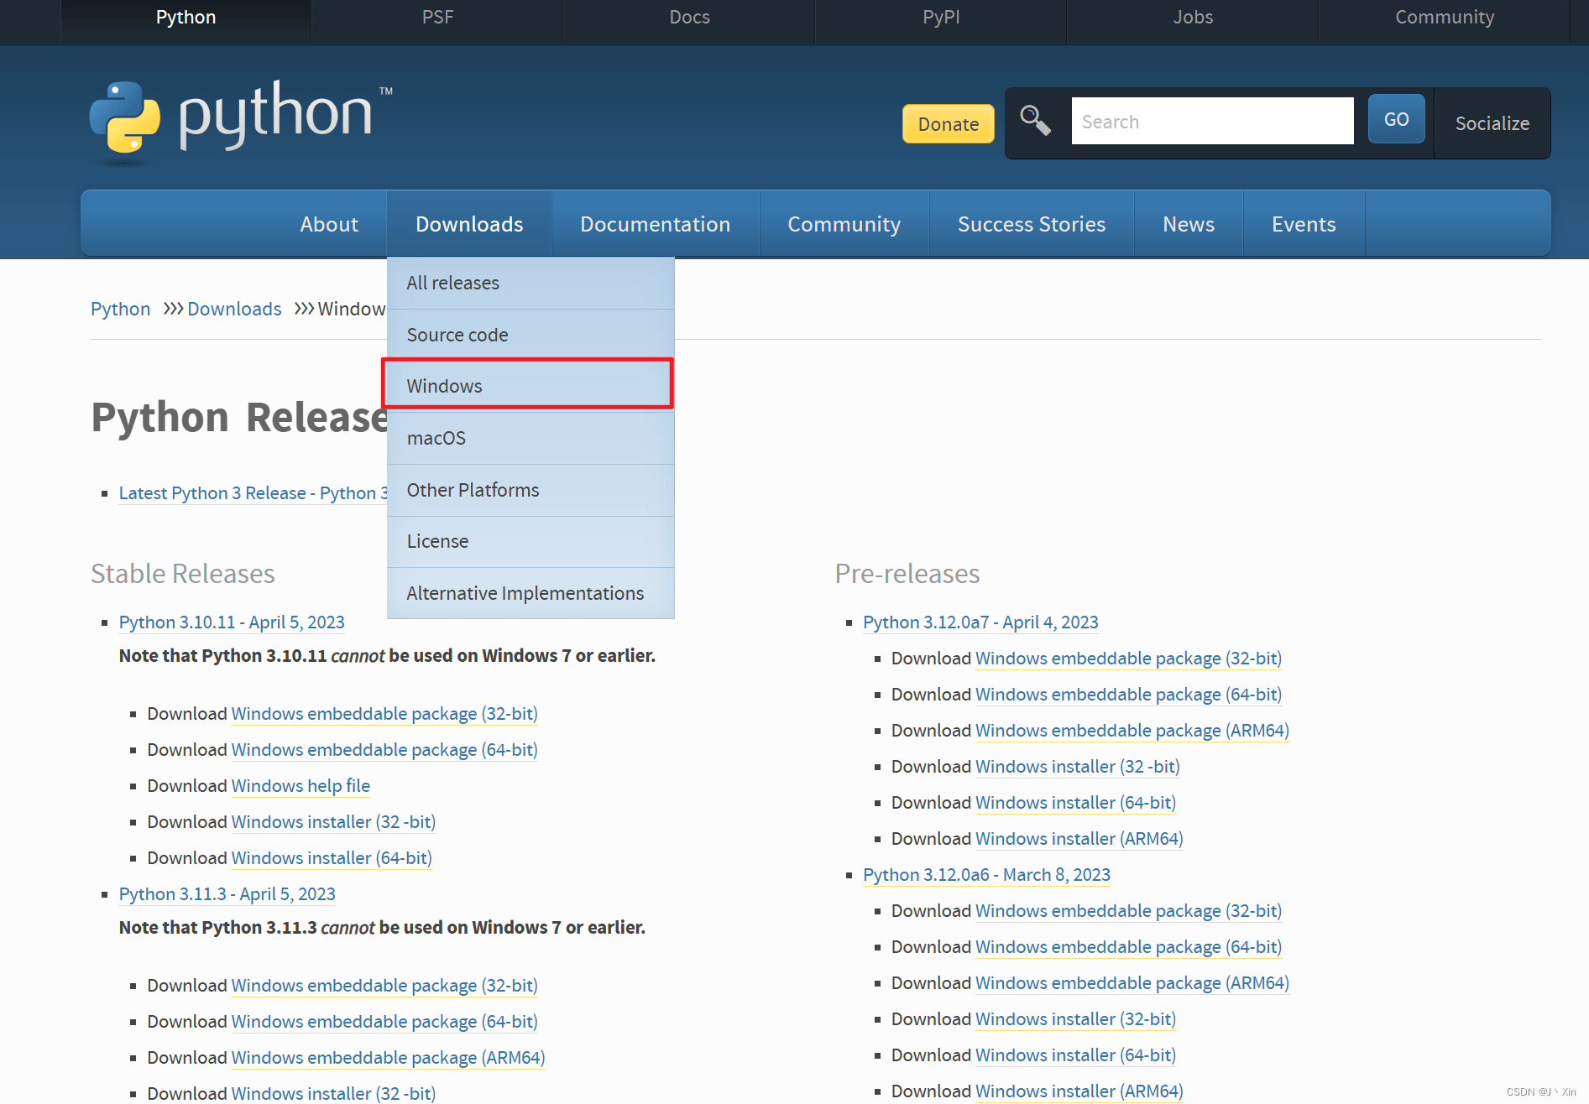
Task: Download 3.12.0a7 Windows installer (ARM64)
Action: point(1079,839)
